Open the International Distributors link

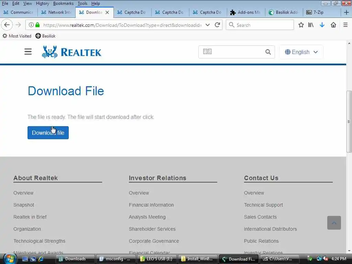tap(270, 229)
